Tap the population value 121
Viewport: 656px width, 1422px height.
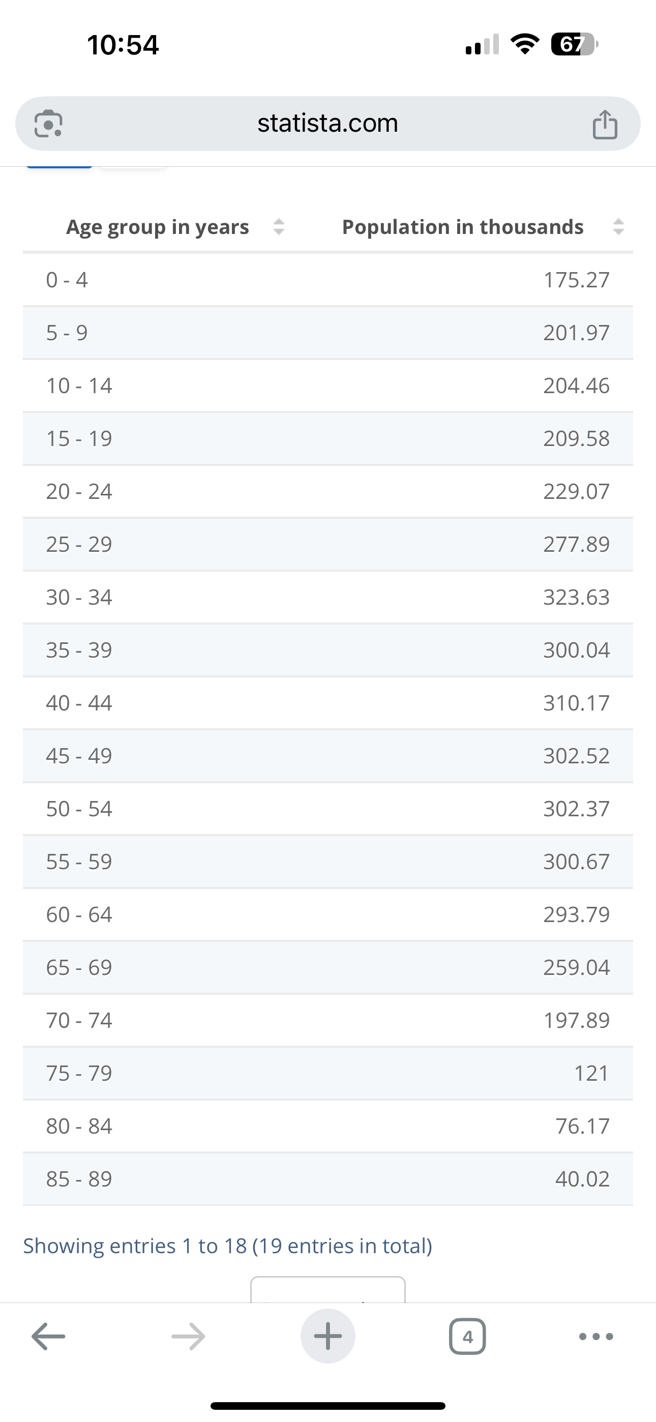(x=591, y=1073)
